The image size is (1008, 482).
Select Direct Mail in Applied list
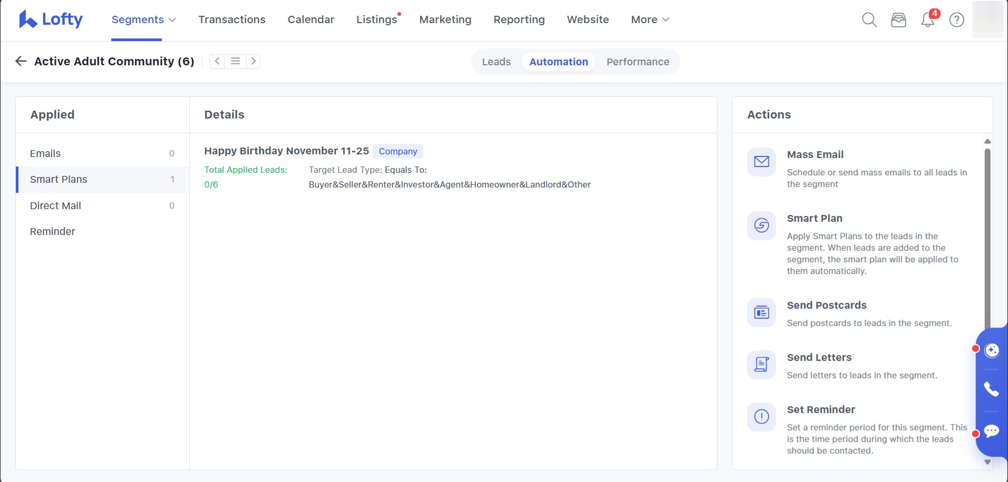coord(55,205)
